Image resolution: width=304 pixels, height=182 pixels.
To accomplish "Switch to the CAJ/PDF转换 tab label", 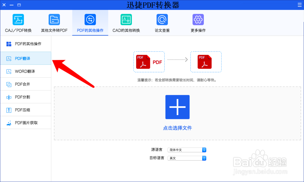I will pyautogui.click(x=18, y=30).
